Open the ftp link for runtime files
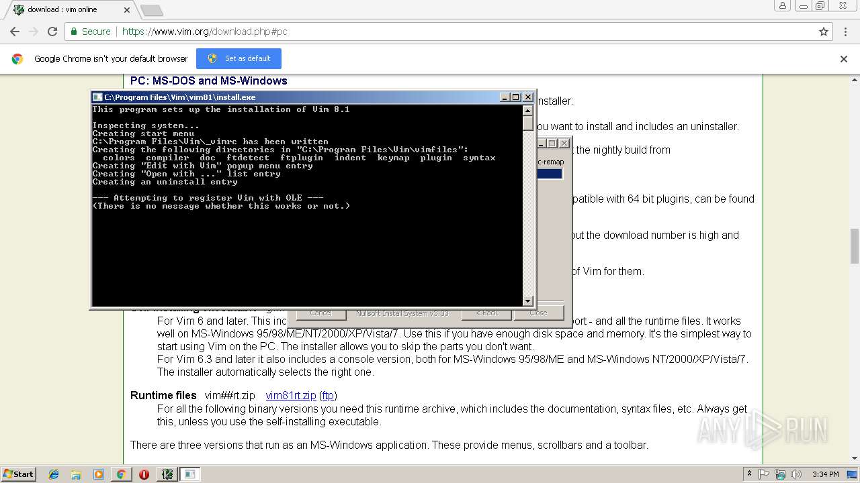Viewport: 860px width, 483px height. point(328,396)
